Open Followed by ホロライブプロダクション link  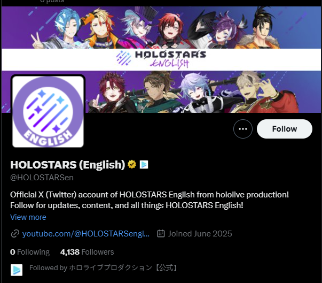[104, 268]
